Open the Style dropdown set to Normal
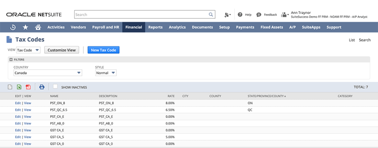The width and height of the screenshot is (378, 148). click(x=106, y=73)
